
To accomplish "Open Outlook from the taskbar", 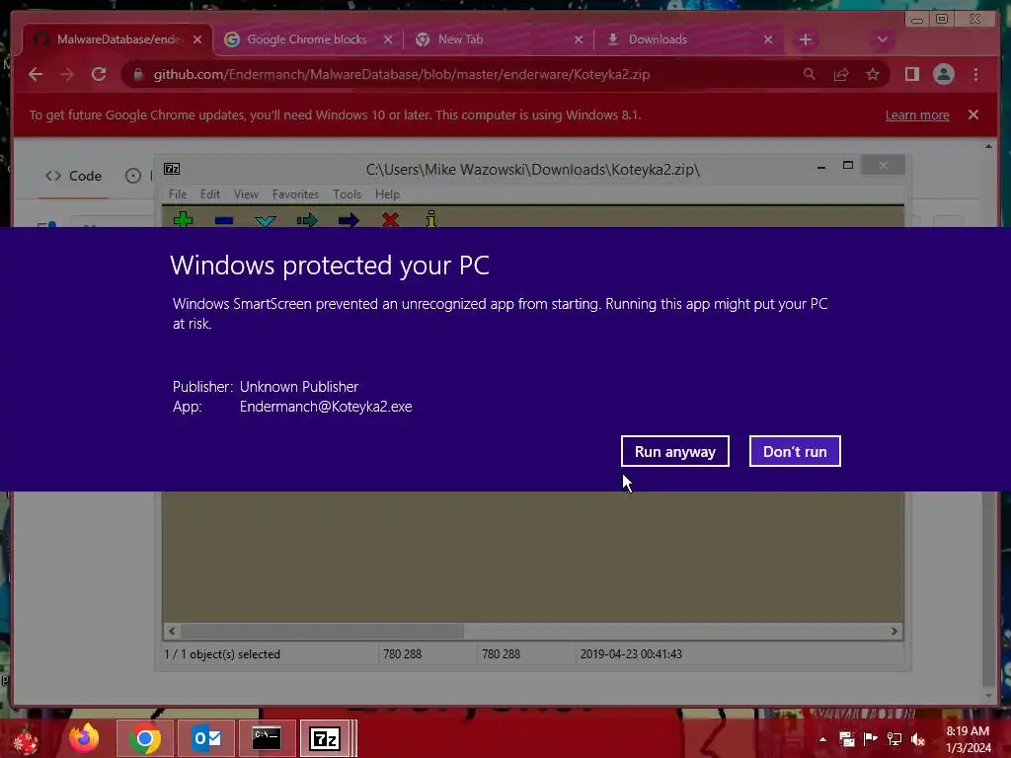I will point(207,738).
